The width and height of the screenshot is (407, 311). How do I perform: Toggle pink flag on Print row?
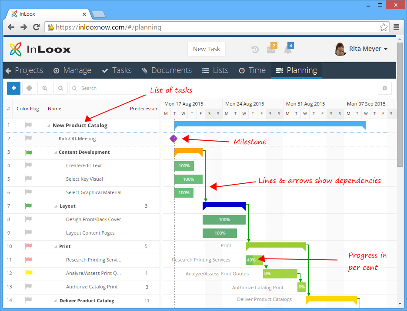(28, 246)
